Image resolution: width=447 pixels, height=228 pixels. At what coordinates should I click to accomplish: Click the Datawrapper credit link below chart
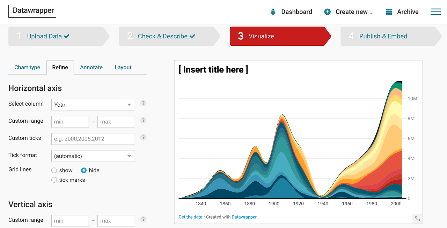[x=244, y=217]
